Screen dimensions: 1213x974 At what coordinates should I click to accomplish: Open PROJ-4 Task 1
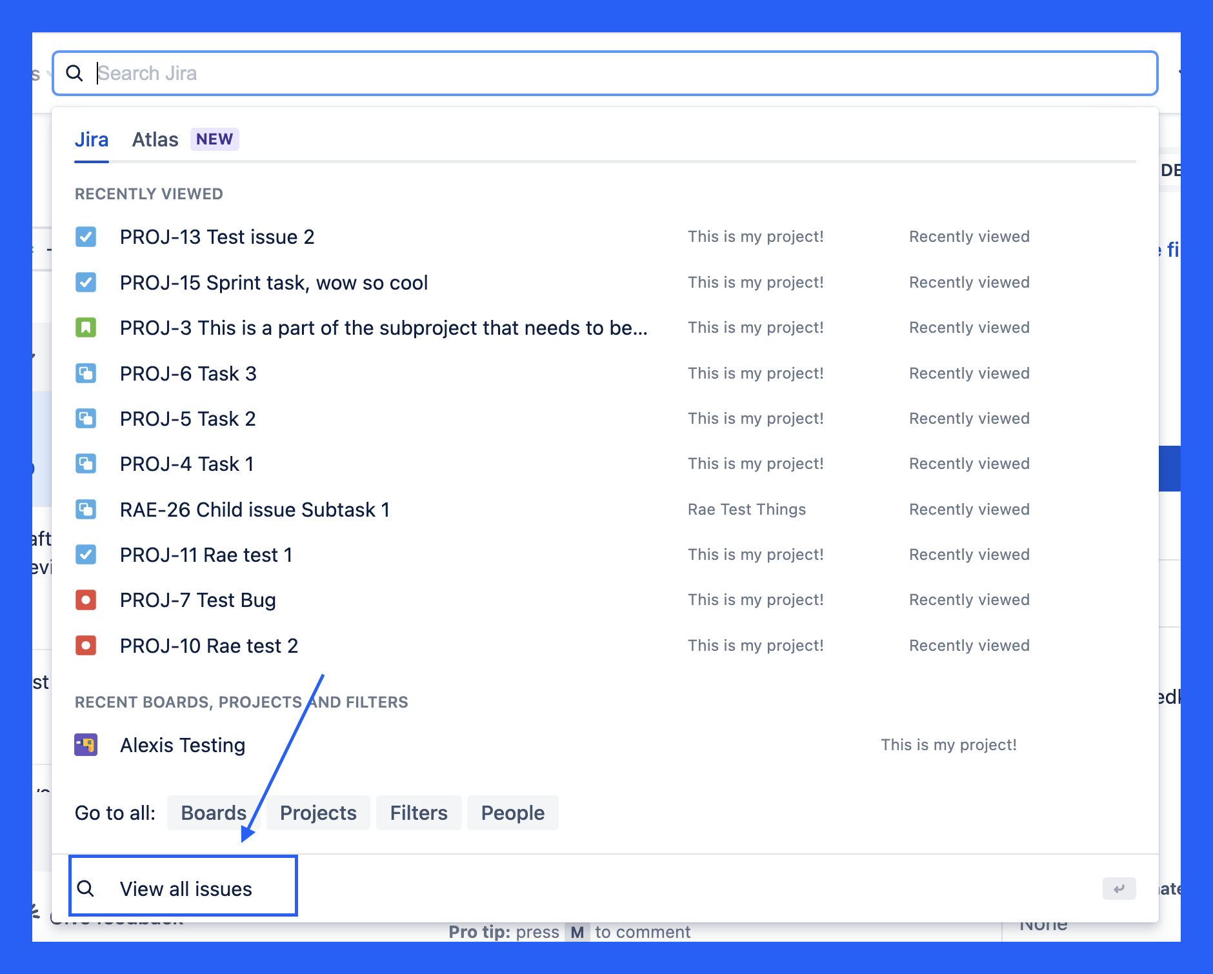click(x=186, y=464)
